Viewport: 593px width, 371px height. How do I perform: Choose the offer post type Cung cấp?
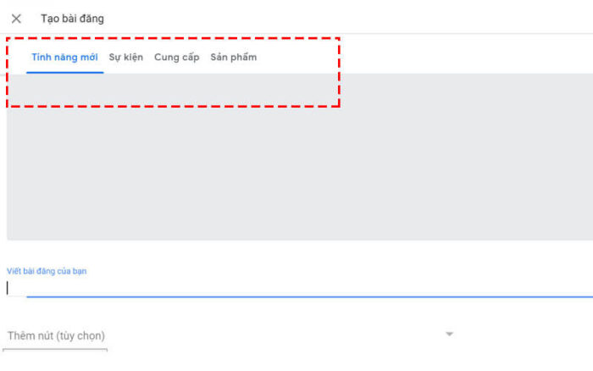176,57
